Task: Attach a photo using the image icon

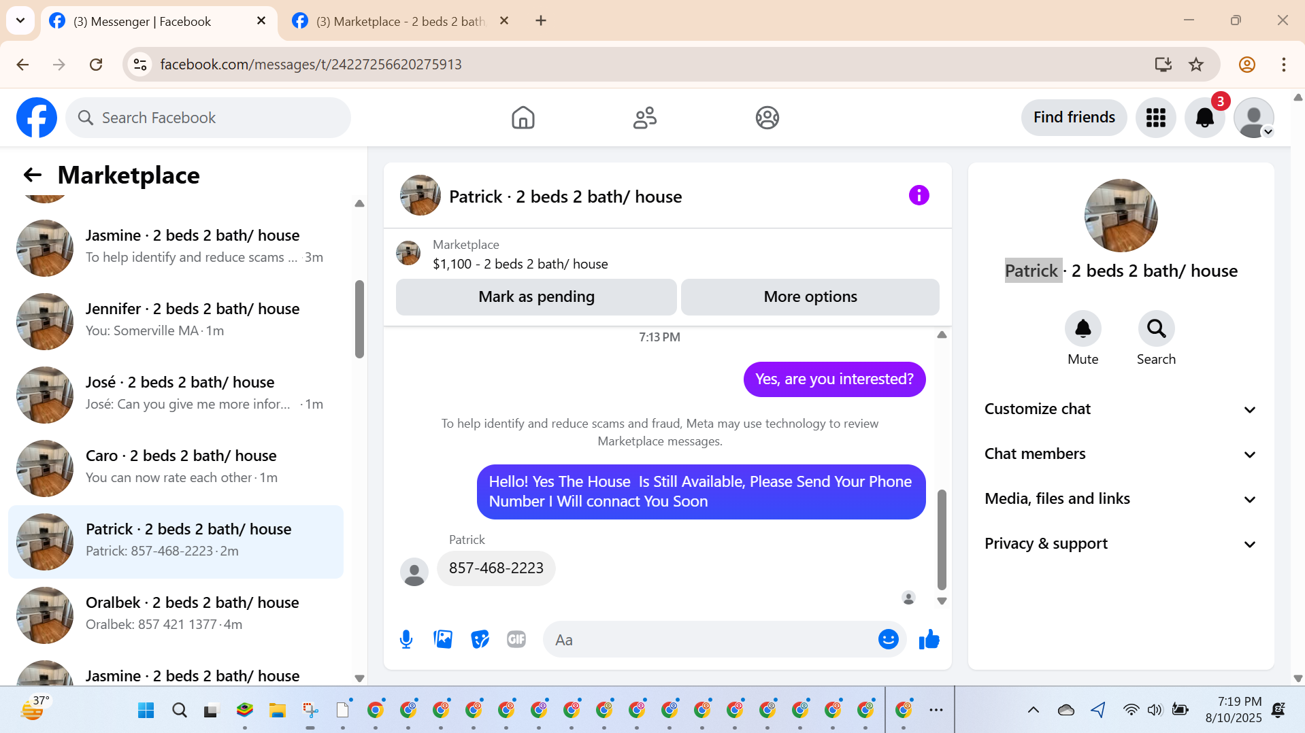Action: tap(443, 639)
